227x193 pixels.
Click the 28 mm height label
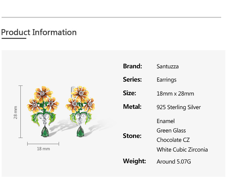(16, 112)
